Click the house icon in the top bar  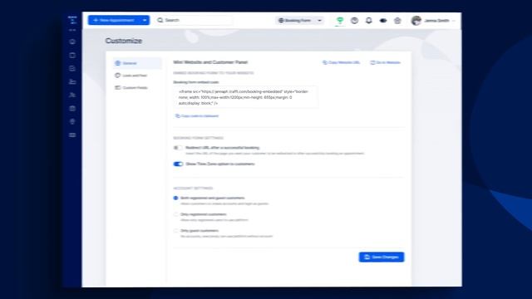[397, 20]
